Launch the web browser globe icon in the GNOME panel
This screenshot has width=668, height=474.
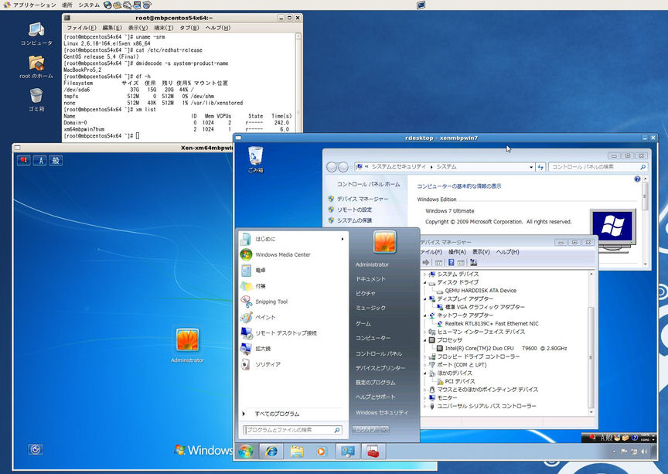pos(107,5)
